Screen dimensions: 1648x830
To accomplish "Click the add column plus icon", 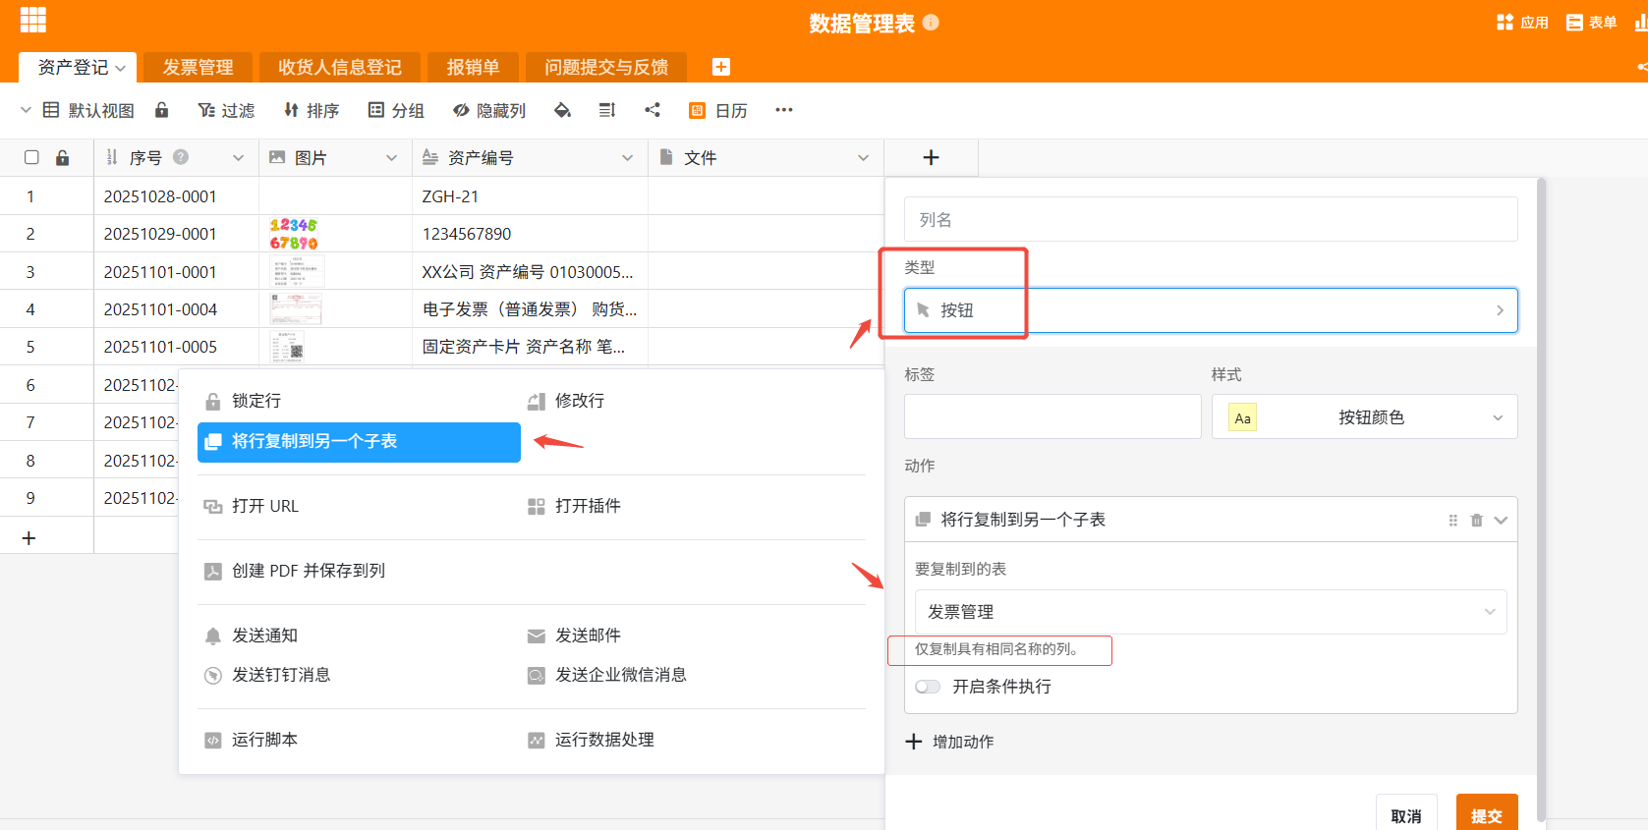I will (931, 158).
